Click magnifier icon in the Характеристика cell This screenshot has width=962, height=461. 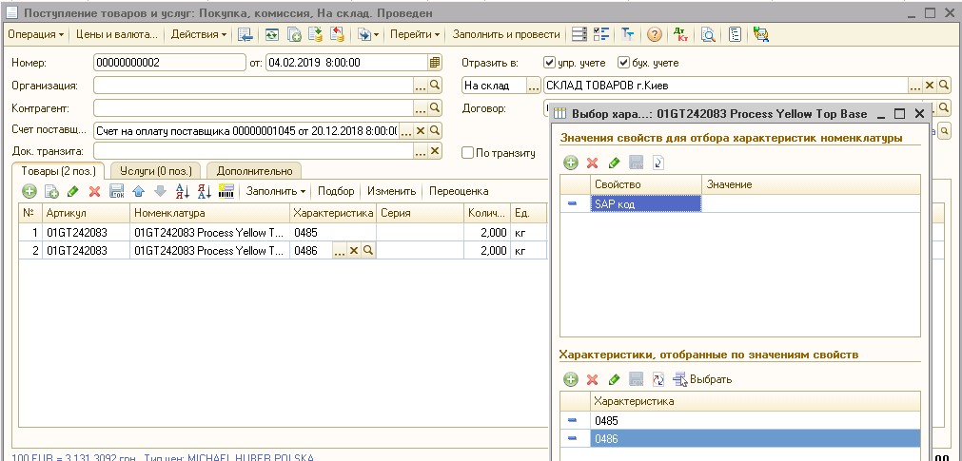click(x=368, y=250)
